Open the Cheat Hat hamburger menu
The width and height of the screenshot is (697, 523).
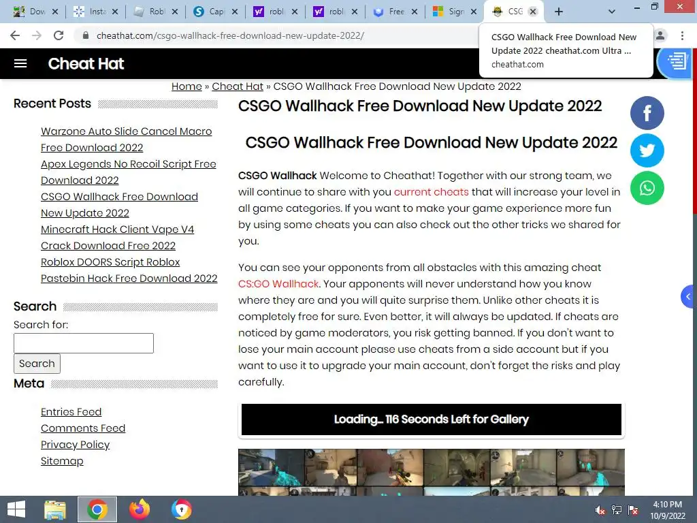coord(20,63)
